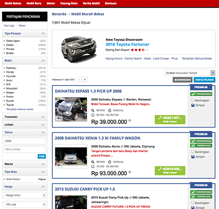The width and height of the screenshot is (219, 209).
Task: Go to Pasang Iklan
Action: 69,3
